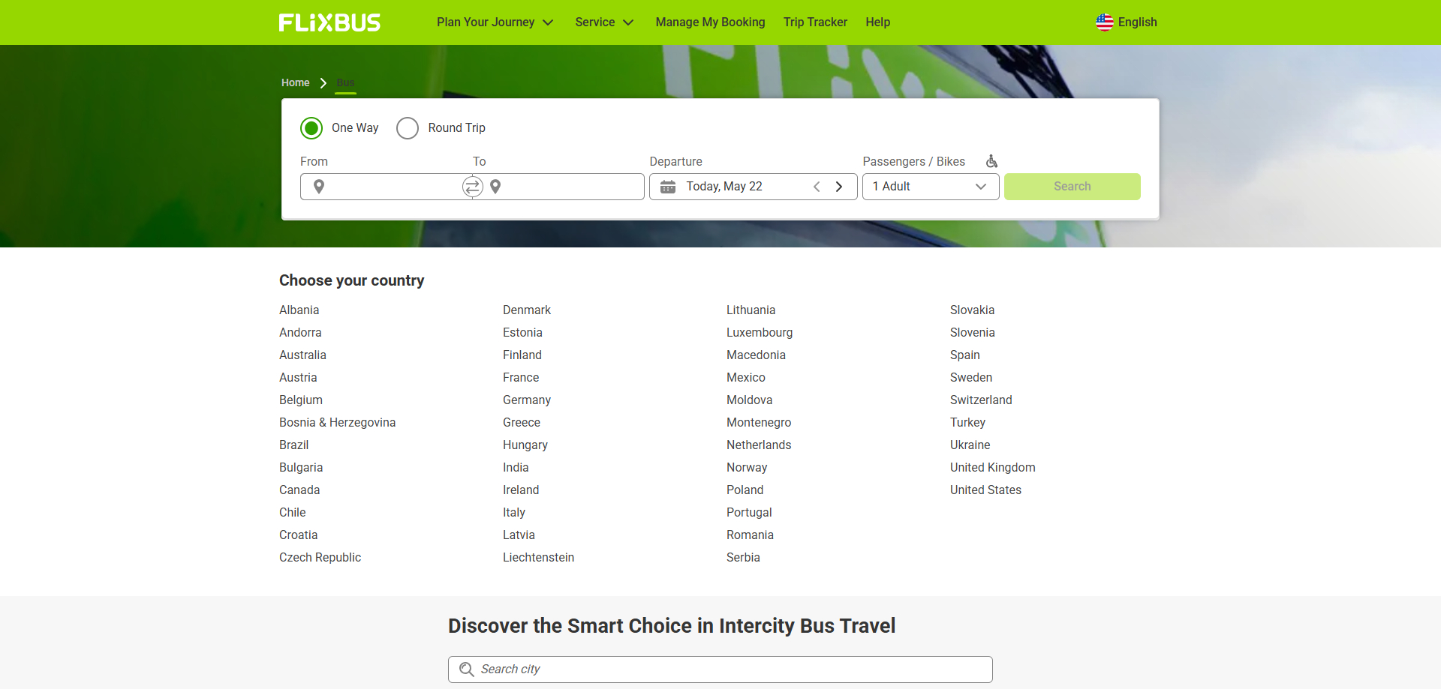This screenshot has height=689, width=1441.
Task: Click the FlixBus logo
Action: click(329, 22)
